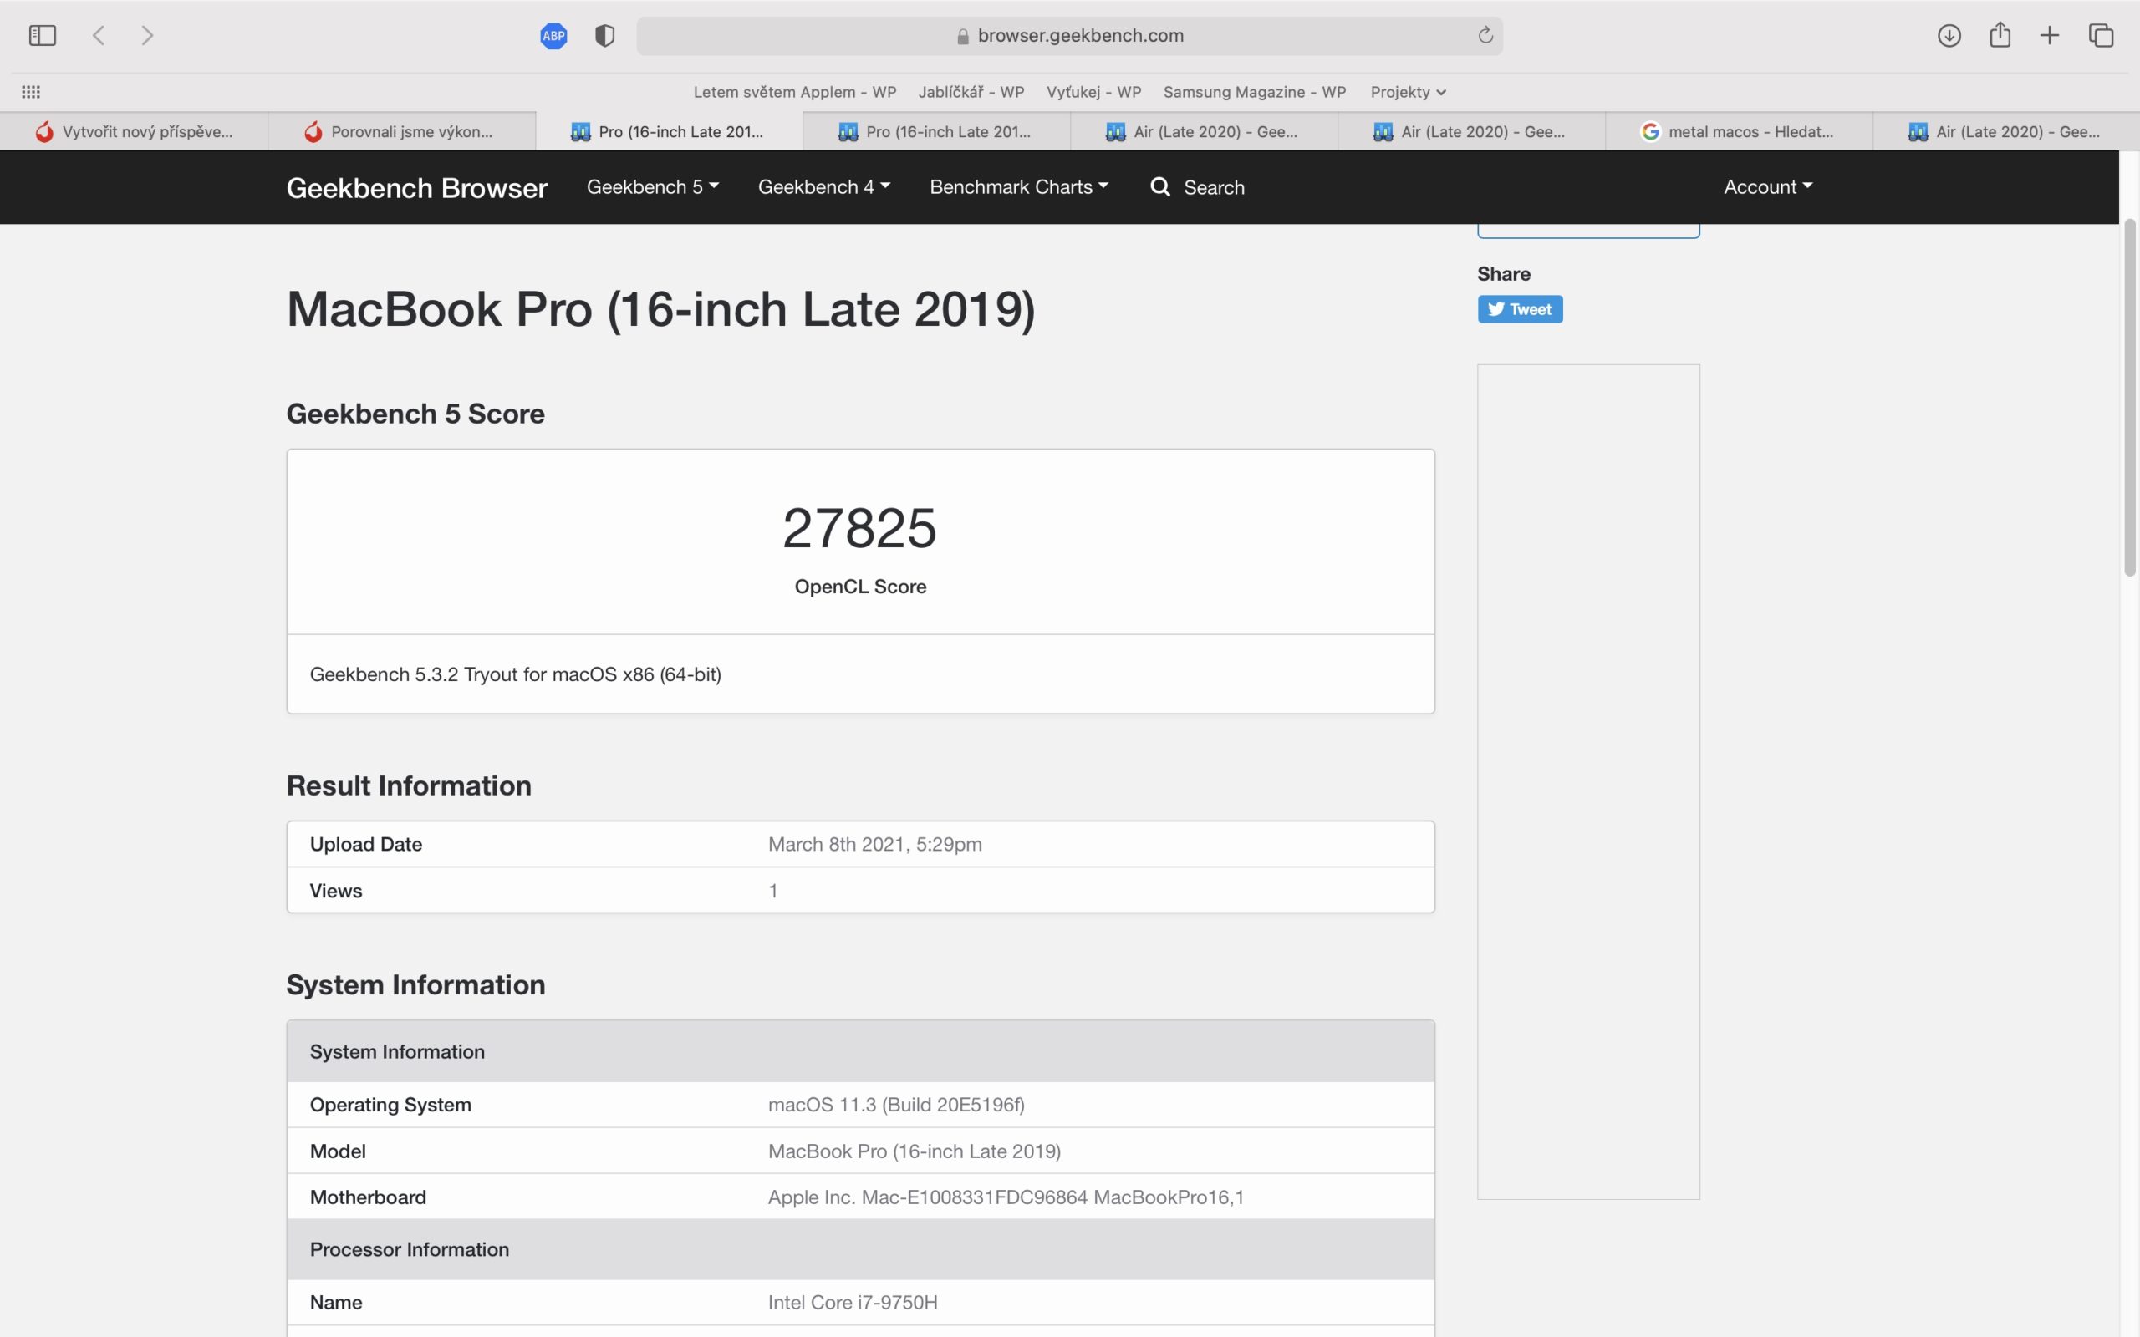
Task: Open the Jablíčkář - WP bookmark
Action: 971,92
